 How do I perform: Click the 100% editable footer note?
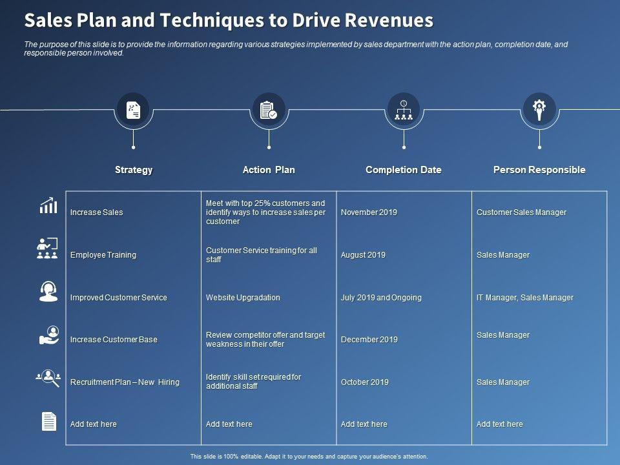click(x=309, y=457)
